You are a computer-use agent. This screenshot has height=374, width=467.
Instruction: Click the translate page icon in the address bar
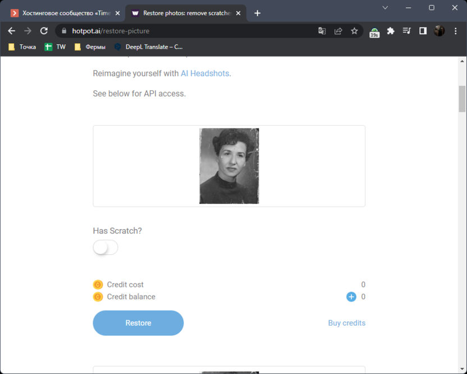(322, 31)
